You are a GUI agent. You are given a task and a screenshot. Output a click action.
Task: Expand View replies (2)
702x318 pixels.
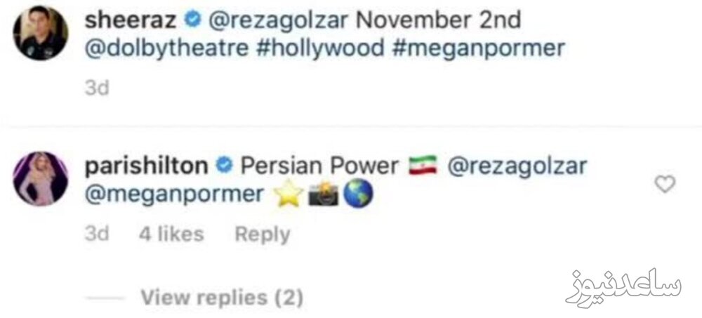[222, 298]
